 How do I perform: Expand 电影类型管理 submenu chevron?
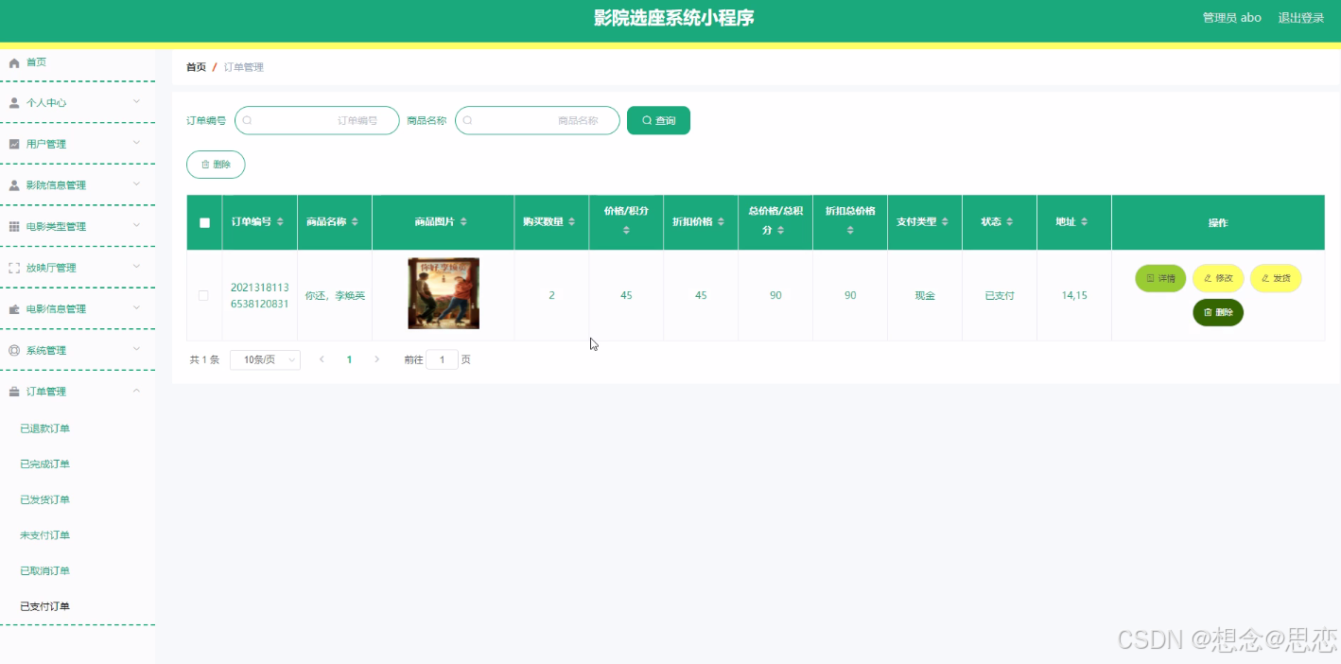pos(136,225)
